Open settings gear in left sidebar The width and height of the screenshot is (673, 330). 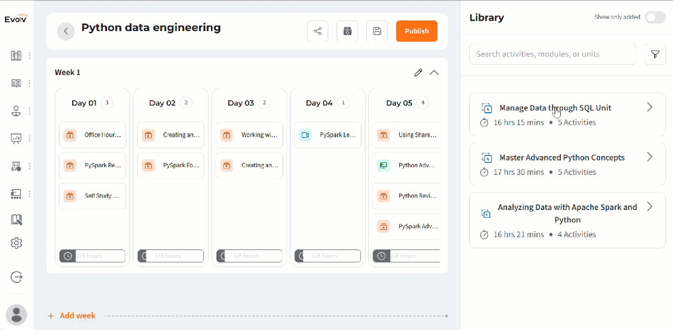coord(16,243)
